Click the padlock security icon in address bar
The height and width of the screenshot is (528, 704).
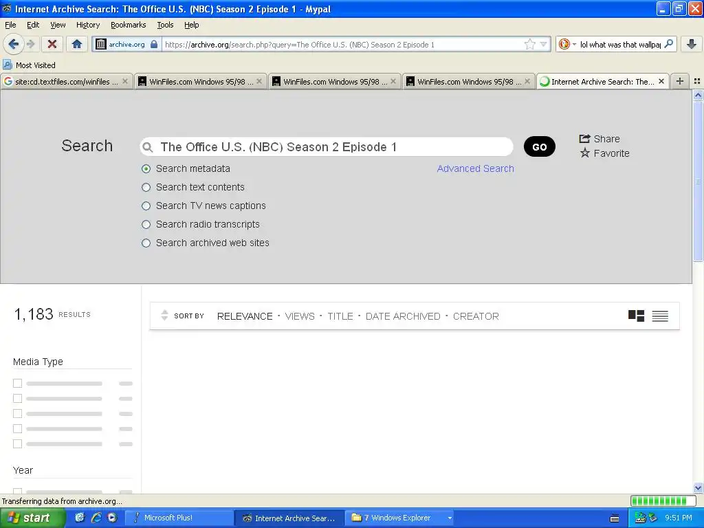pyautogui.click(x=154, y=44)
